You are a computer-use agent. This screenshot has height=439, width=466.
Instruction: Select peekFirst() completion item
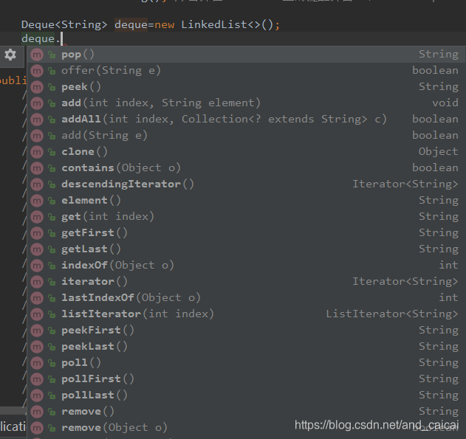click(246, 331)
